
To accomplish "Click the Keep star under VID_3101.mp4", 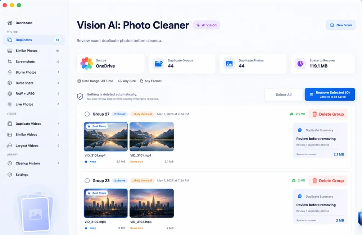I will (x=86, y=162).
